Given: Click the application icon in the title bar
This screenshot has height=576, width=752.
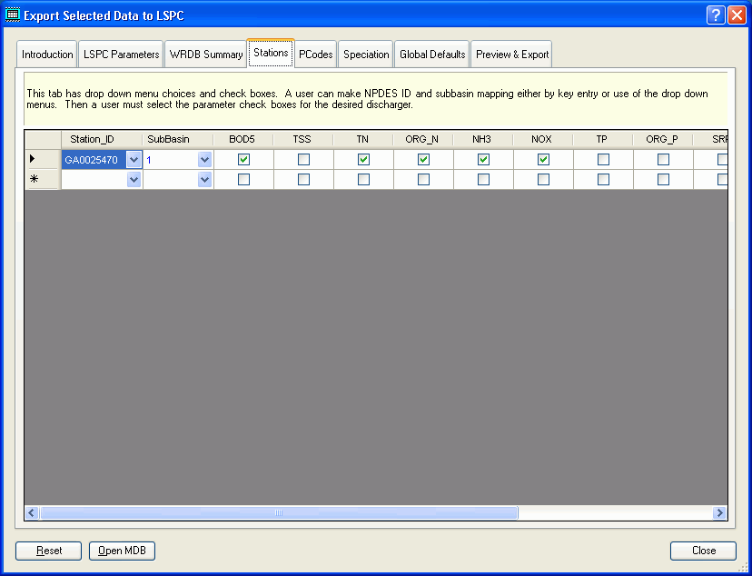Looking at the screenshot, I should [x=13, y=14].
